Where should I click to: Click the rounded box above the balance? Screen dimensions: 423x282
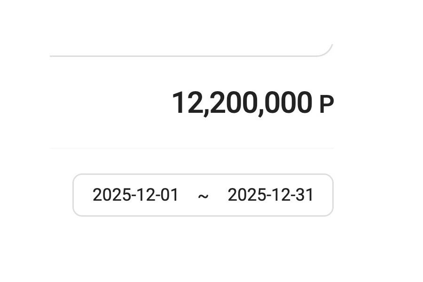click(x=188, y=28)
